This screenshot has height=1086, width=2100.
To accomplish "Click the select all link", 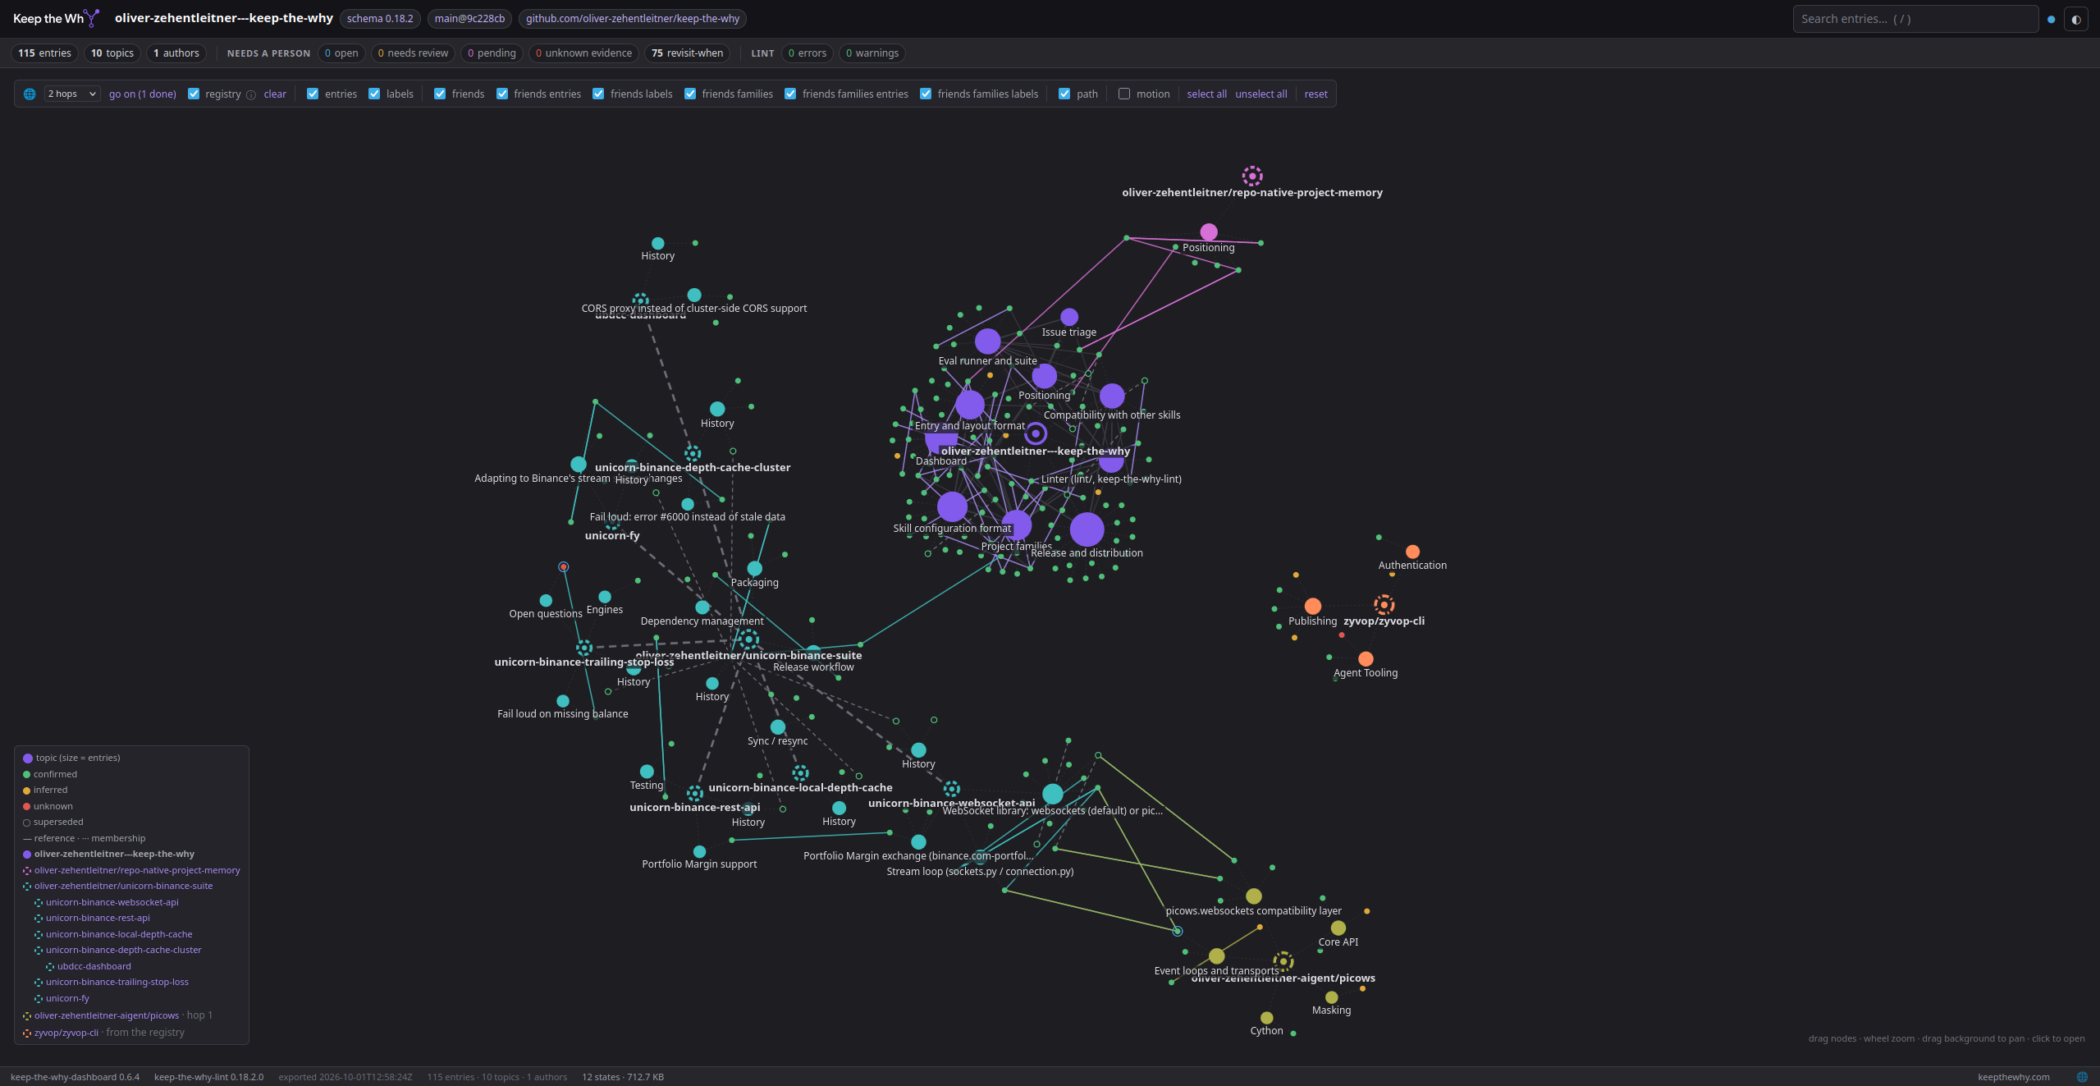I will (x=1206, y=94).
